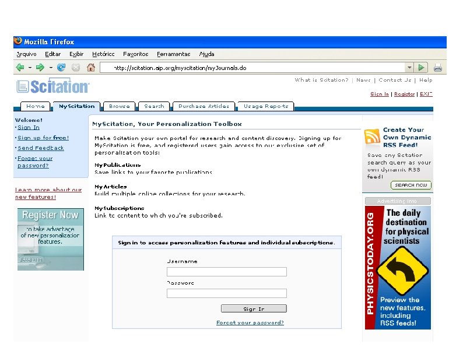Switch to the Home tab
Viewport: 463px width, 347px height.
tap(36, 106)
